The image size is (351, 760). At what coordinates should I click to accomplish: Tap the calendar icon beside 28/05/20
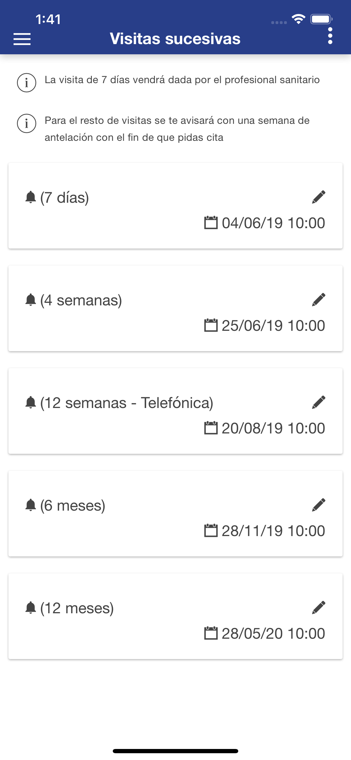pos(211,633)
